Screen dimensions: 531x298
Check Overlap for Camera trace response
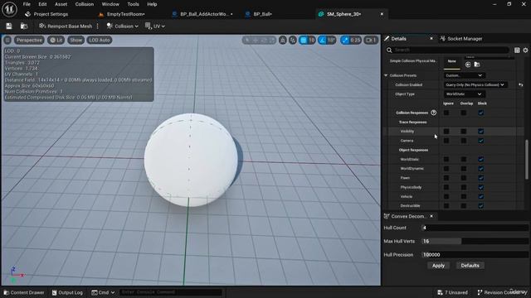click(x=464, y=141)
